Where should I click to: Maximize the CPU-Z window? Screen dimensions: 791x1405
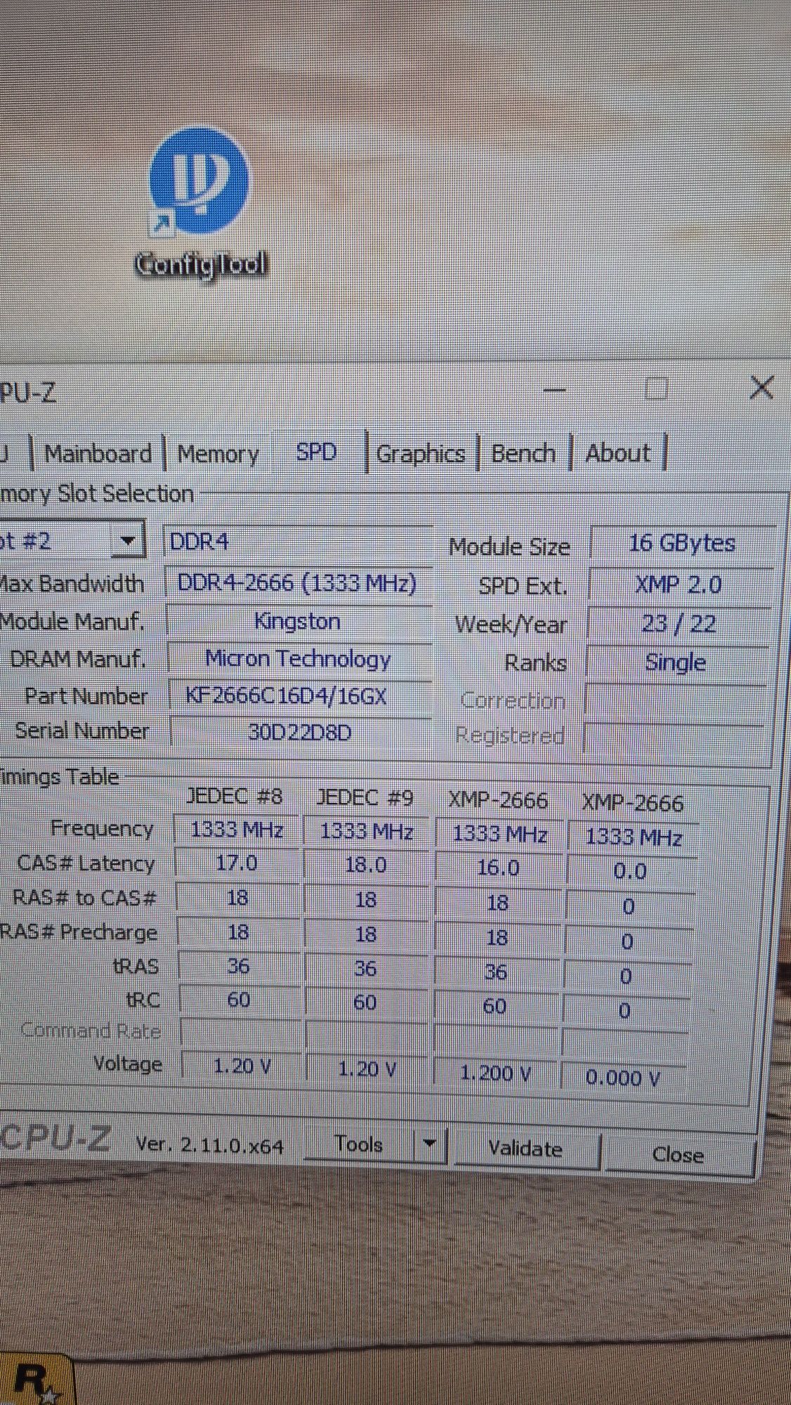pos(656,388)
